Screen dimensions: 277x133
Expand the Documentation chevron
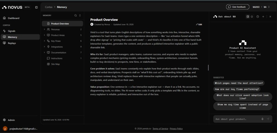coord(44,52)
